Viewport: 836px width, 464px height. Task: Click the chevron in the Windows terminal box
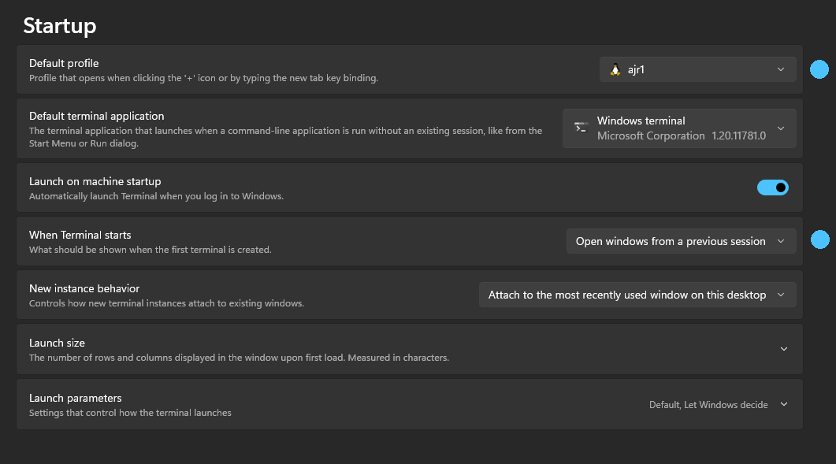point(781,128)
